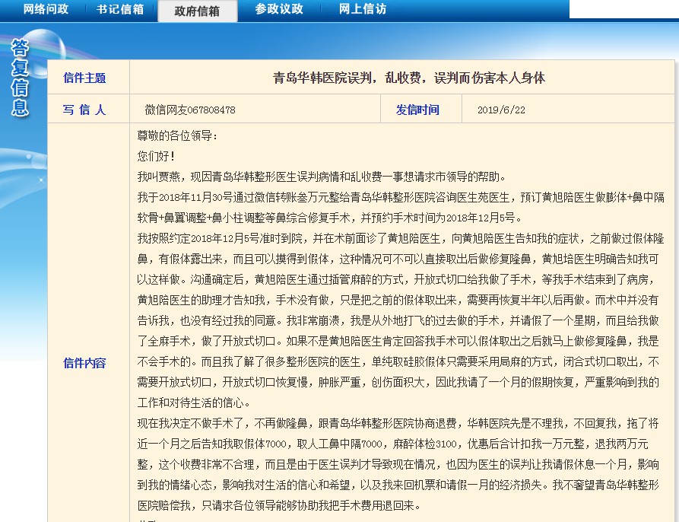Click the line 您们好！
Image resolution: width=679 pixels, height=522 pixels.
(157, 156)
